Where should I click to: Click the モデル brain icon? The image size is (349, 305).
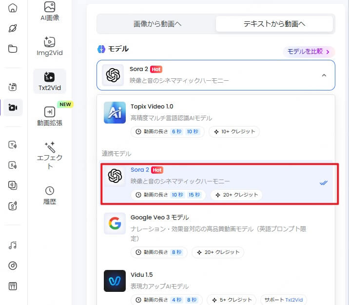pos(101,49)
